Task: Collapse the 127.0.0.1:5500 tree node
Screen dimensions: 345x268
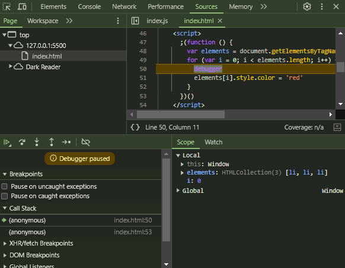Action: [x=10, y=46]
